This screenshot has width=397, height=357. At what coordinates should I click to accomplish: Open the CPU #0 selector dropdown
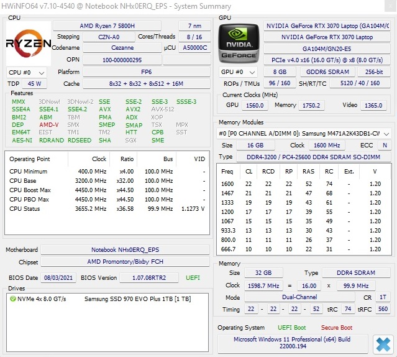[x=26, y=73]
